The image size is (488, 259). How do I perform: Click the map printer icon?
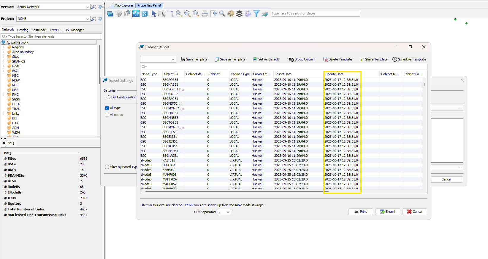click(x=205, y=14)
